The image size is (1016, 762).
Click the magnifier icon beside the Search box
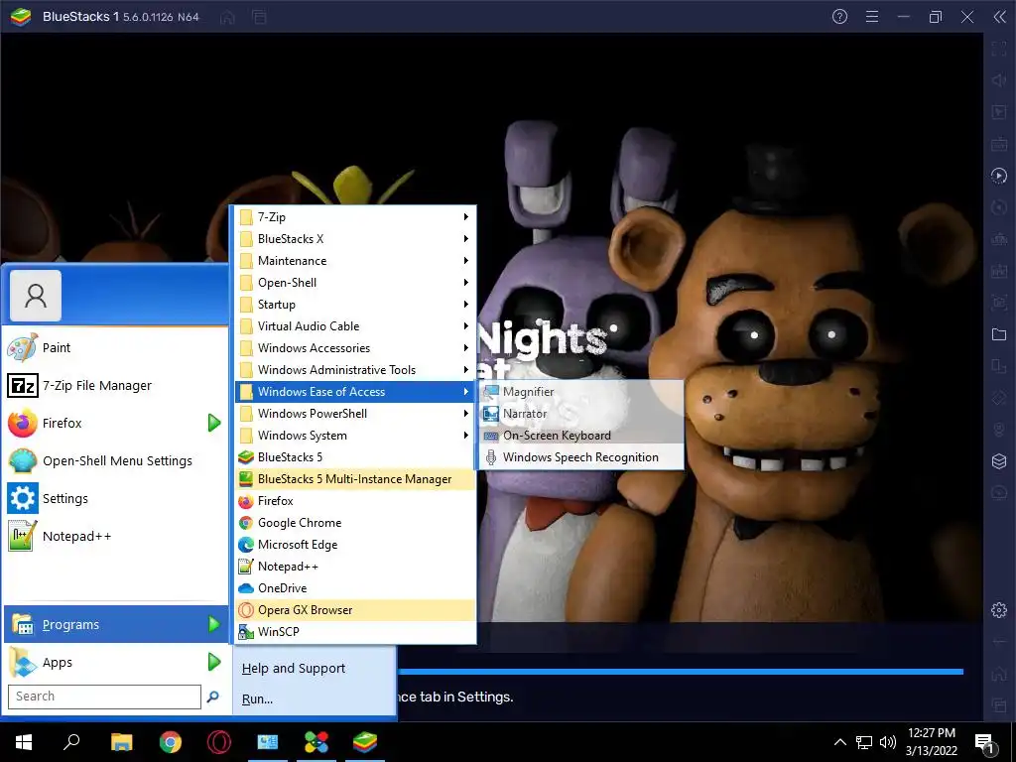coord(212,697)
